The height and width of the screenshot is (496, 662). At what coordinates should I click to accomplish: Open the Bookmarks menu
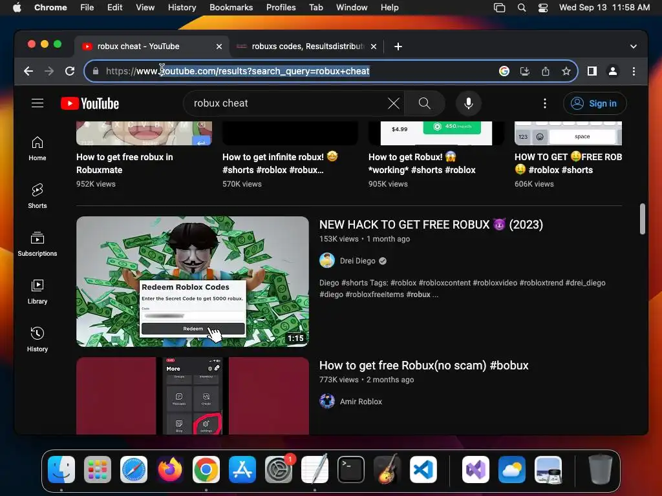pos(231,8)
